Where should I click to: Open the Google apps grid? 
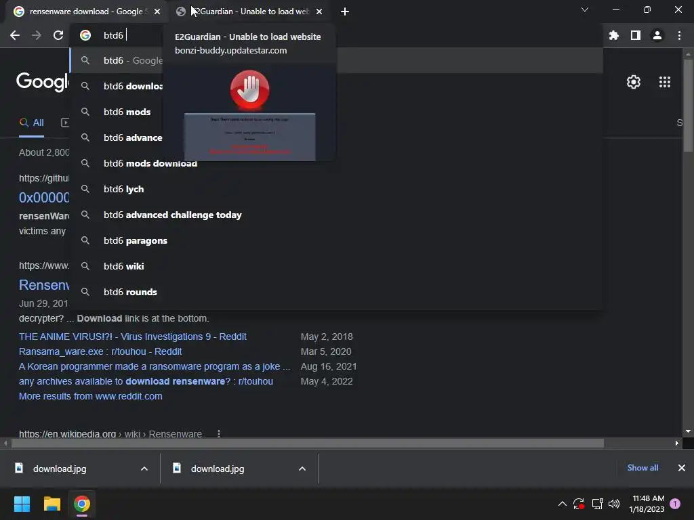(665, 82)
